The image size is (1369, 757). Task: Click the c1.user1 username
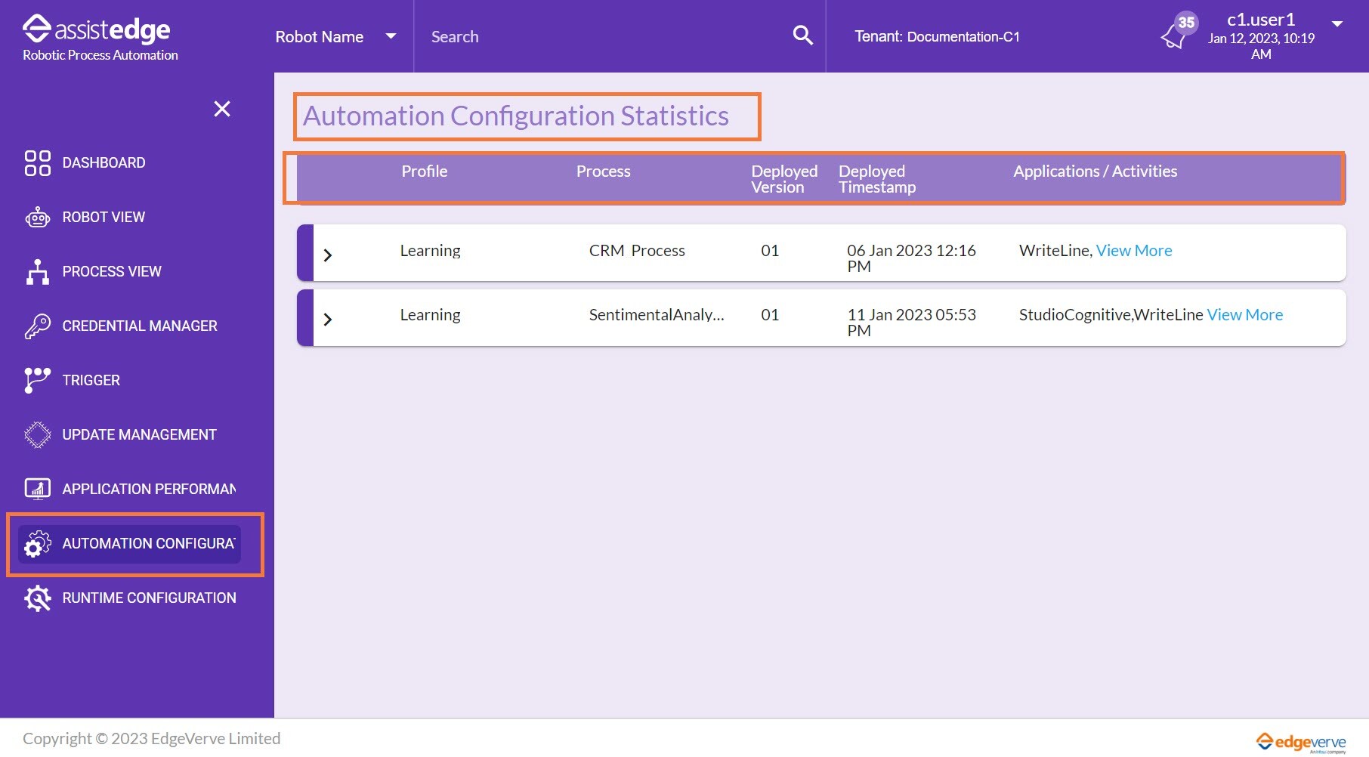(x=1261, y=20)
